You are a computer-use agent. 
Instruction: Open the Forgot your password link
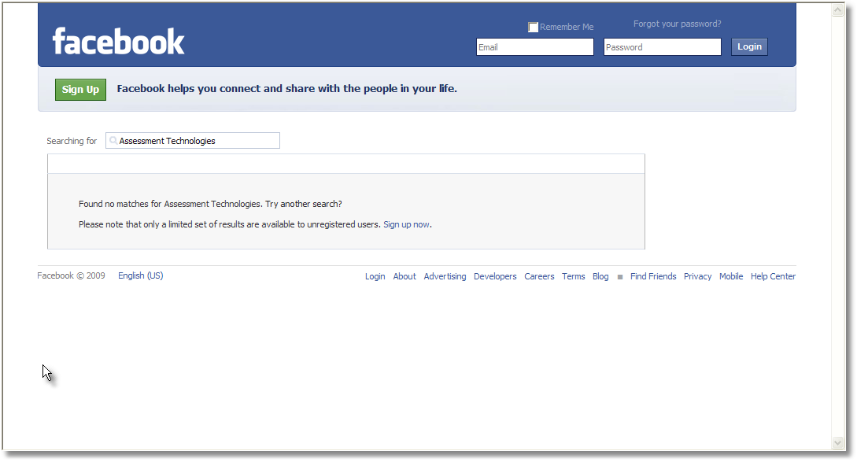(x=678, y=24)
